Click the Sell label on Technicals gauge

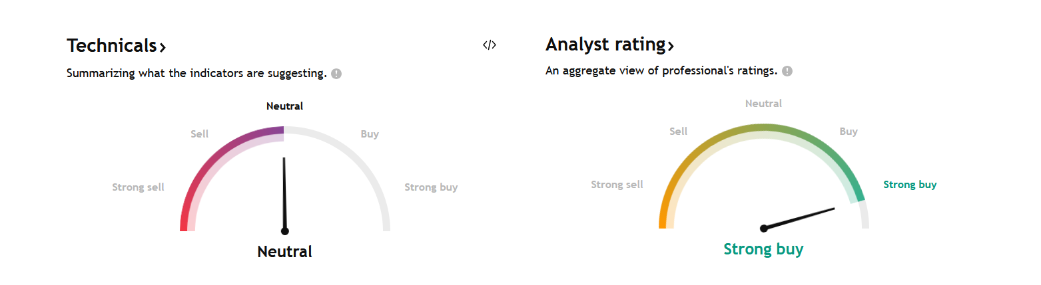[x=200, y=134]
